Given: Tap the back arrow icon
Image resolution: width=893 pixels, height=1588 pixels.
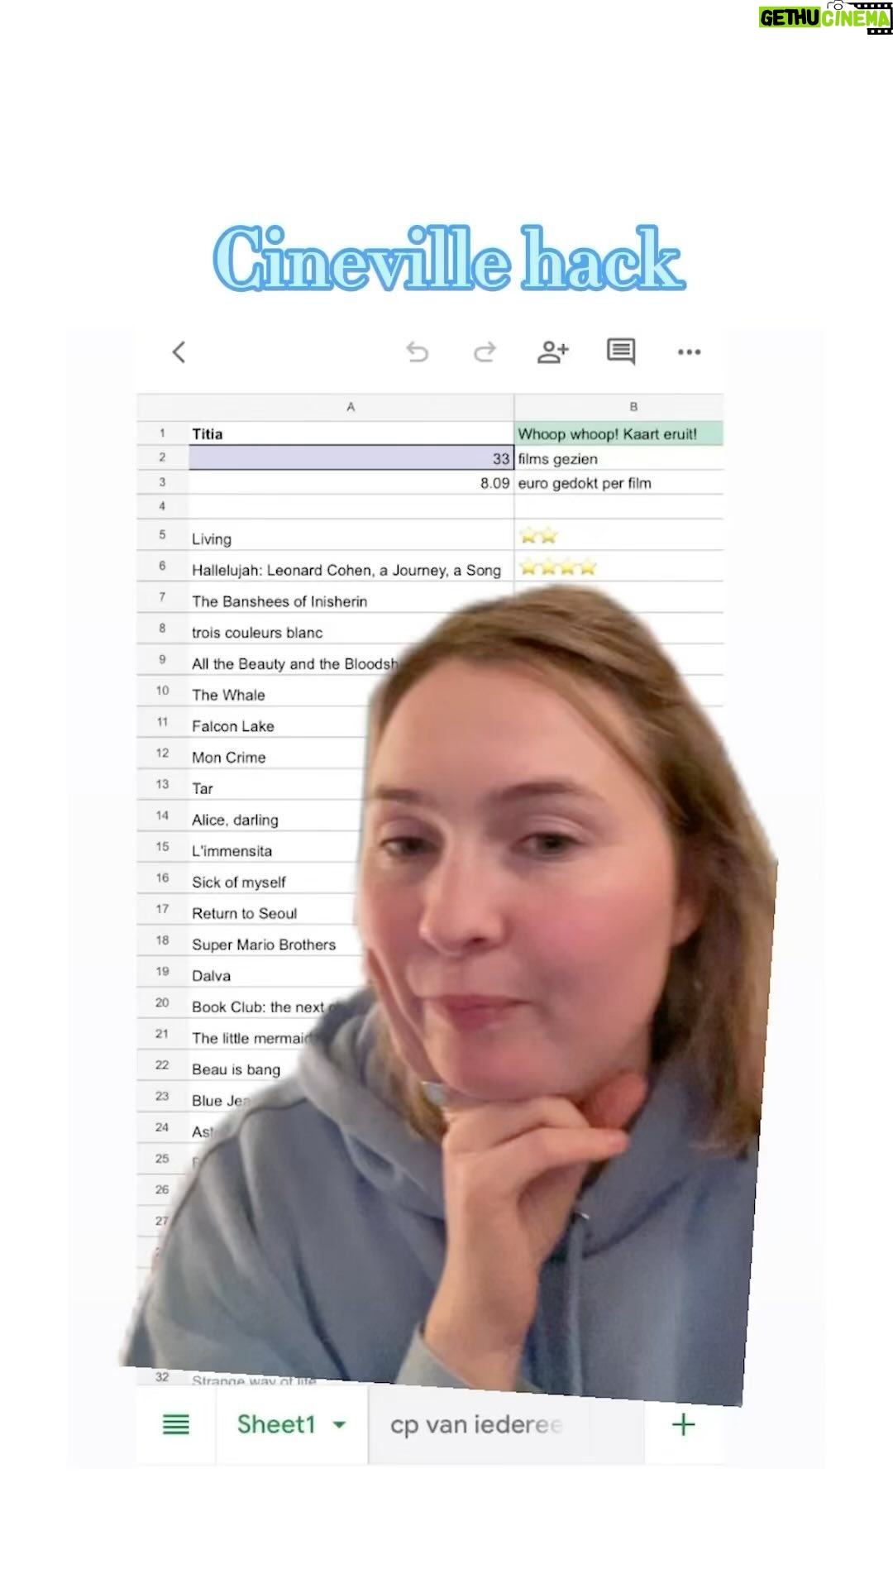Looking at the screenshot, I should click(x=179, y=352).
